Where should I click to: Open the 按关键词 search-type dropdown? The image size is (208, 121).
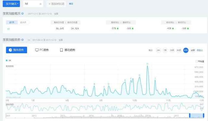[x=11, y=4]
